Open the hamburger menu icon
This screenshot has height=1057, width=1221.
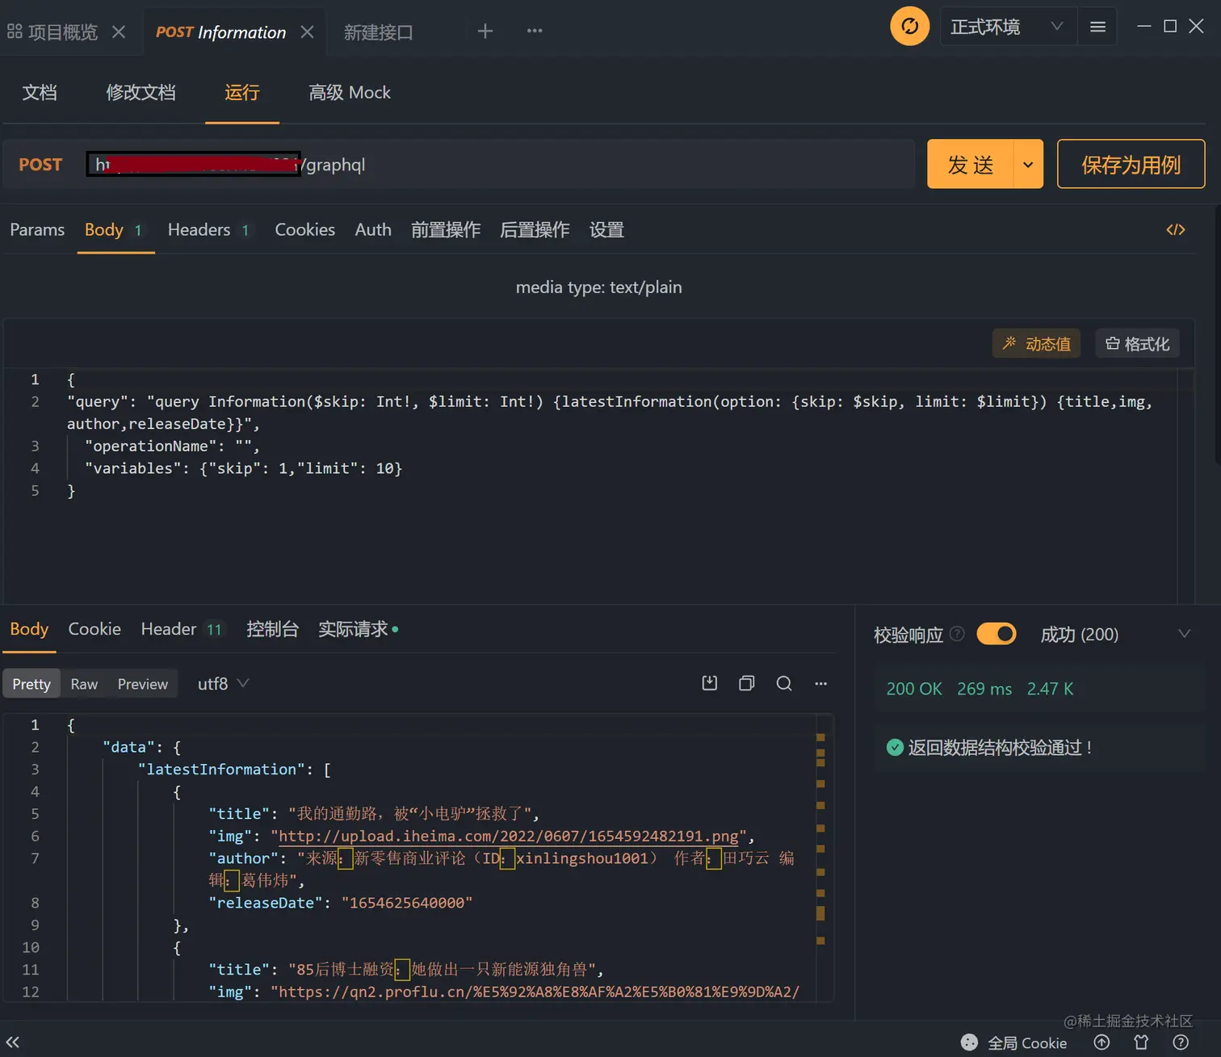click(1097, 27)
